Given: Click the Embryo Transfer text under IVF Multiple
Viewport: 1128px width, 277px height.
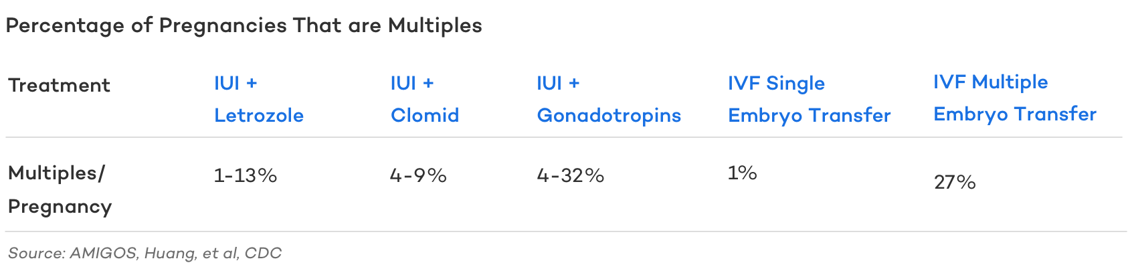Looking at the screenshot, I should [x=1015, y=114].
